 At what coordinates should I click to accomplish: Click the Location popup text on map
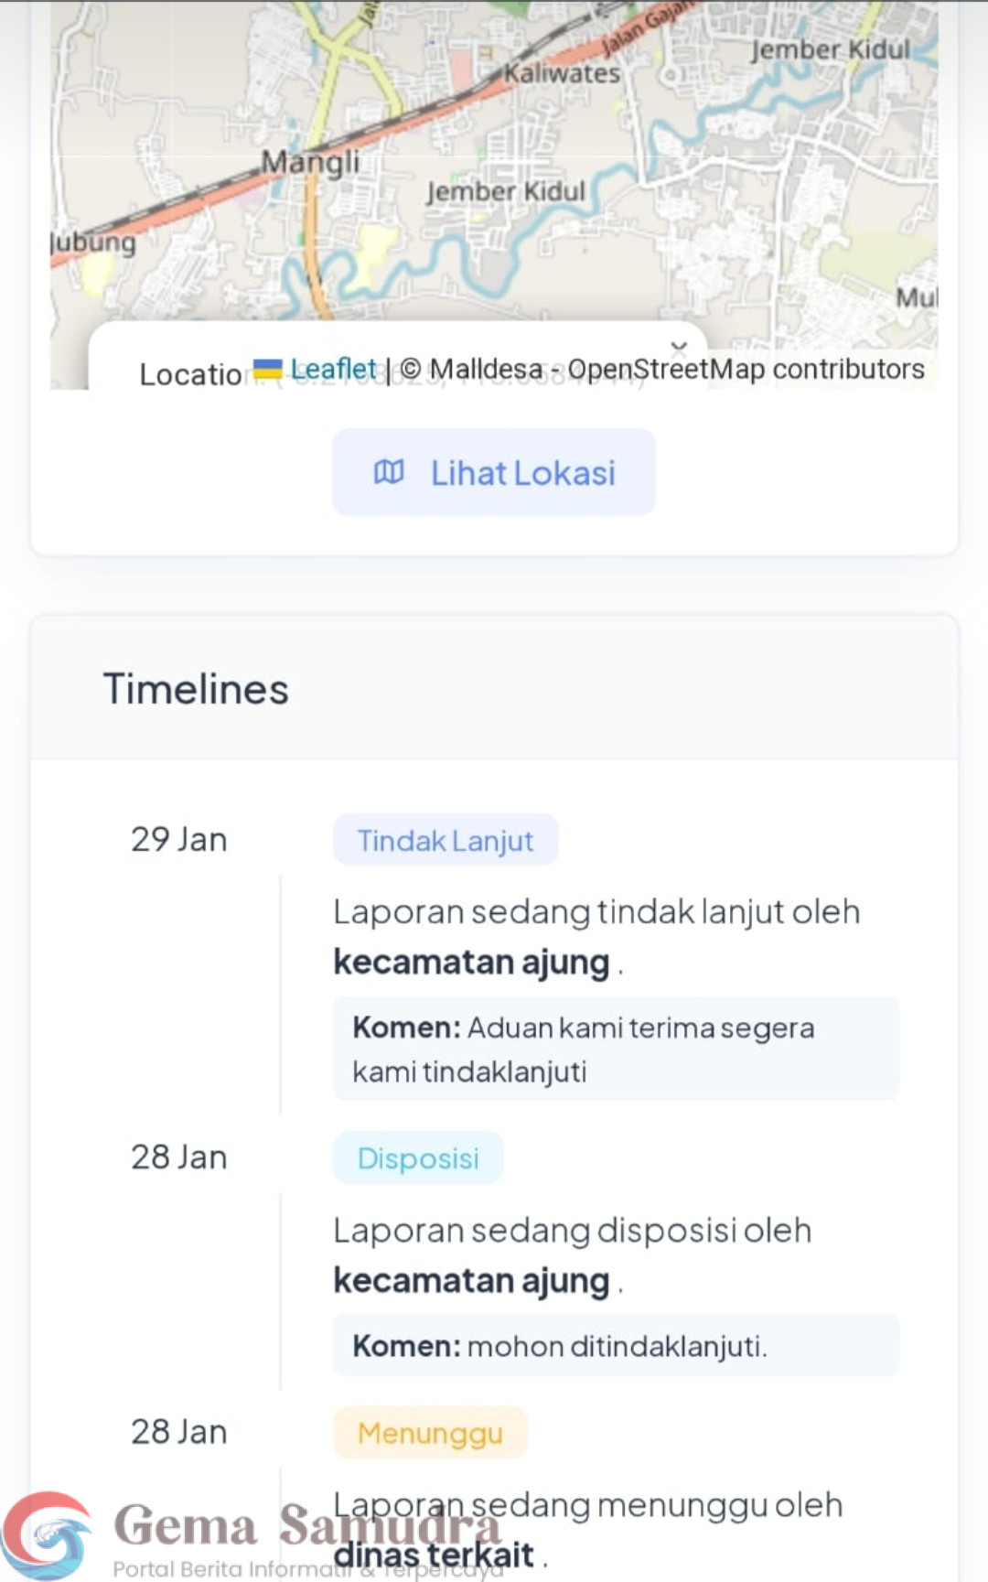click(x=190, y=374)
